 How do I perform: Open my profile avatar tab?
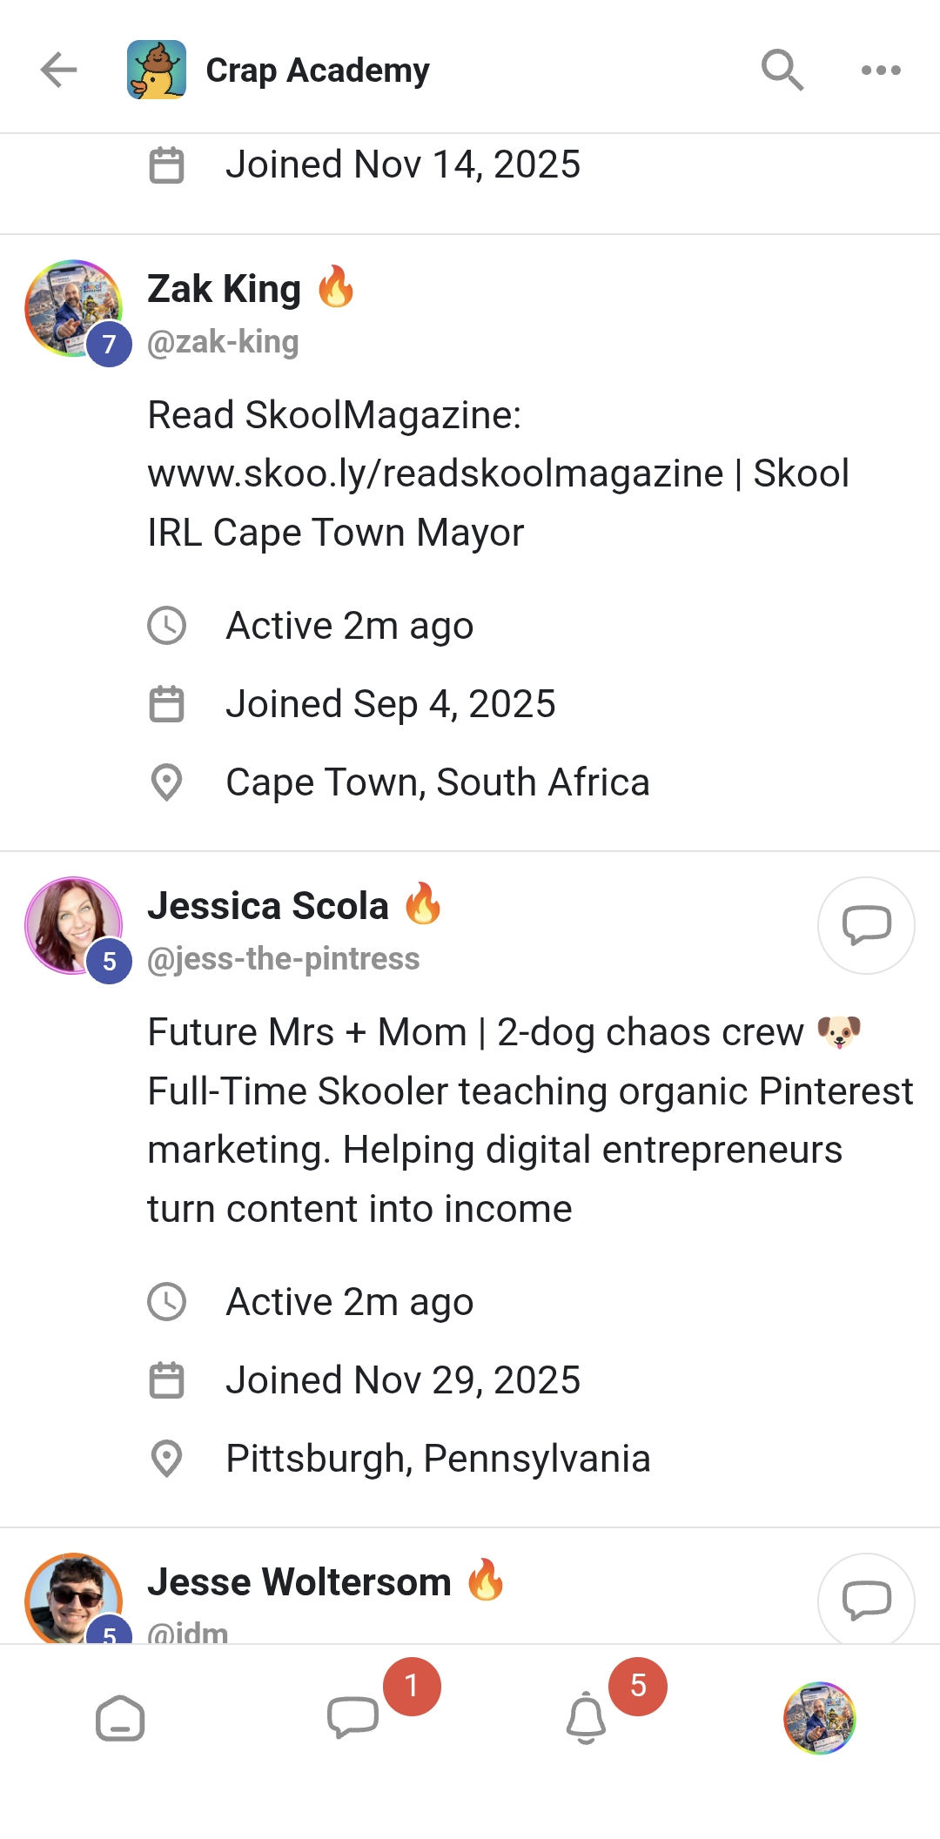click(819, 1718)
